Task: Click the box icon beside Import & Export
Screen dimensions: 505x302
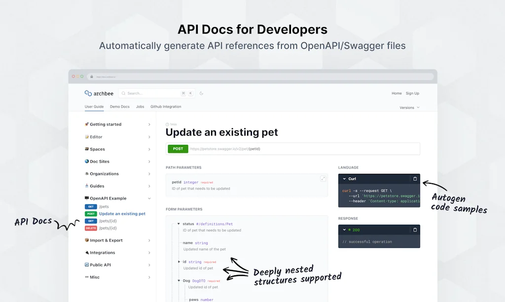Action: [87, 240]
